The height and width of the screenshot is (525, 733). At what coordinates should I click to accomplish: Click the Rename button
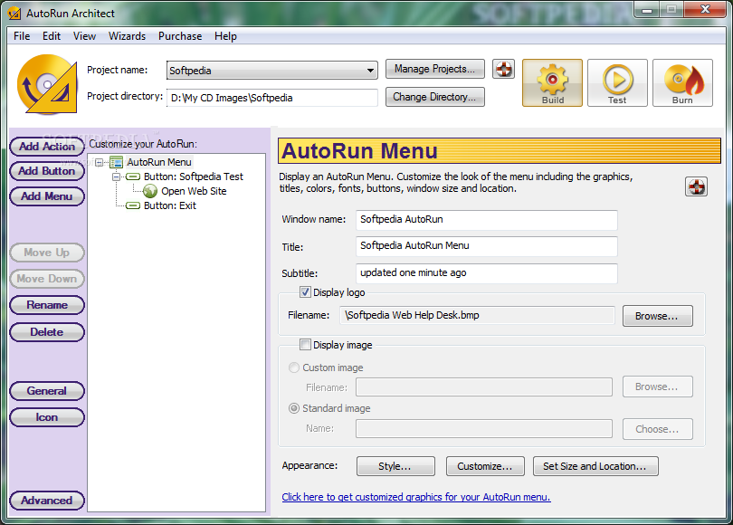tap(47, 305)
